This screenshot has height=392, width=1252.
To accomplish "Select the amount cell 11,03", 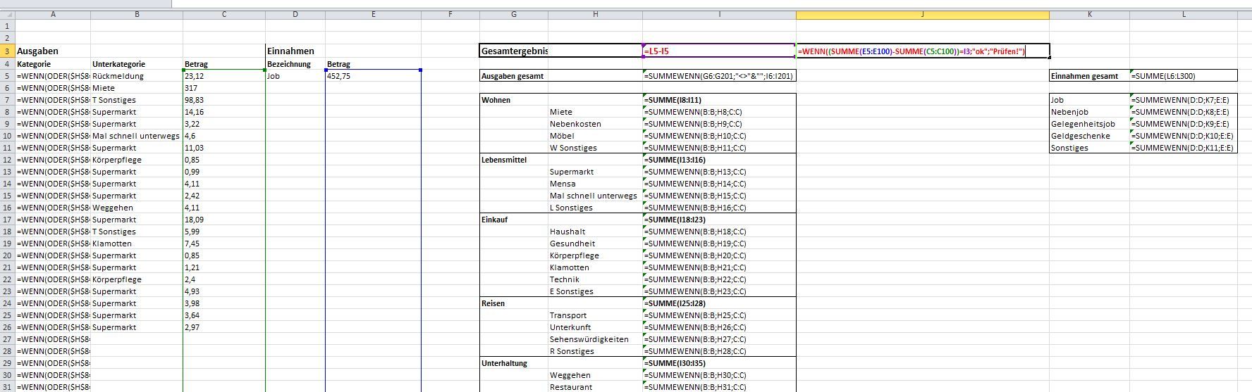I will point(224,148).
